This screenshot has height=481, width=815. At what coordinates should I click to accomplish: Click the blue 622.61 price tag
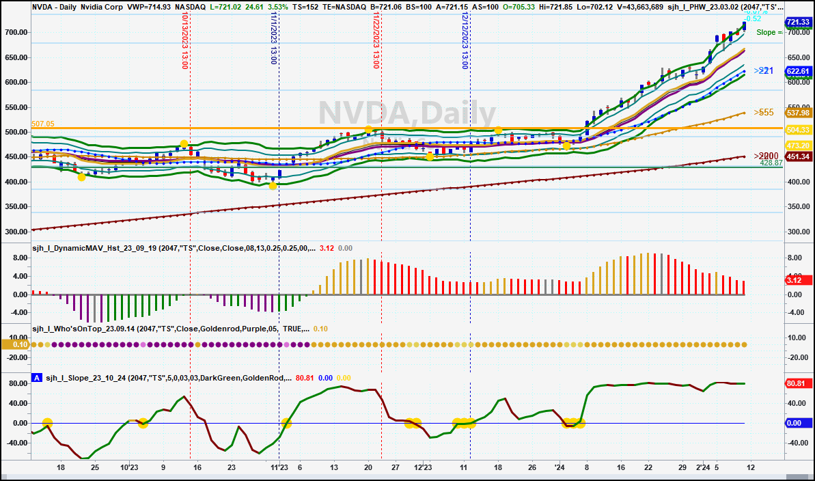(x=798, y=71)
